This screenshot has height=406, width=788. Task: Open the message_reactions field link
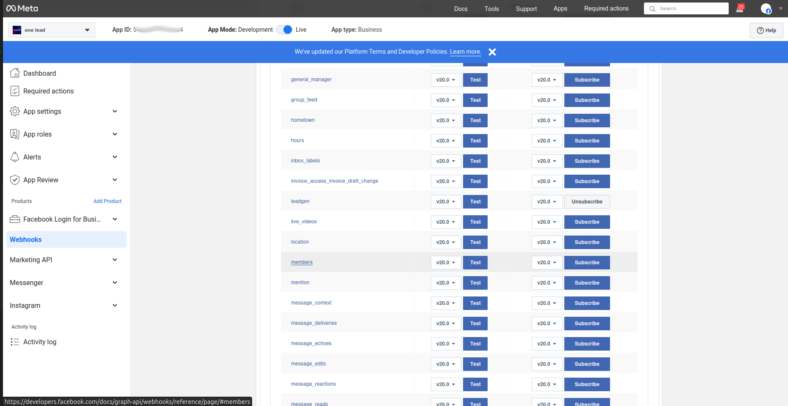(313, 384)
